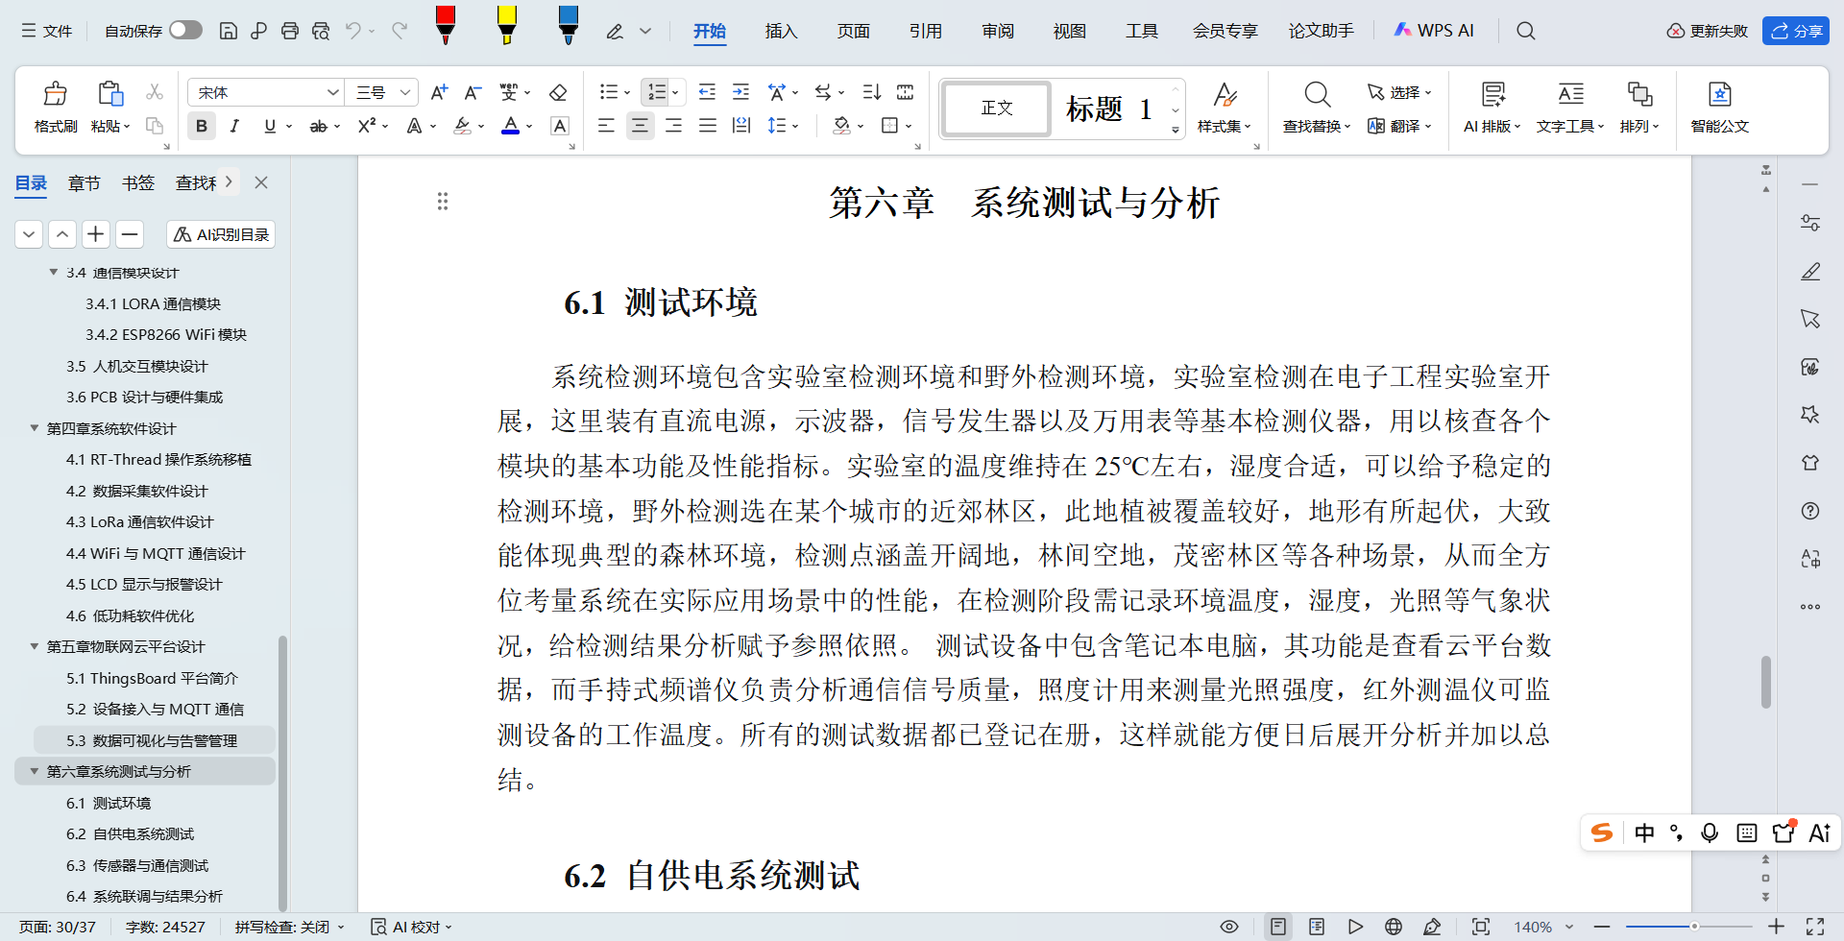Select the blue highlighter pen
Viewport: 1844px width, 941px height.
coord(568,25)
